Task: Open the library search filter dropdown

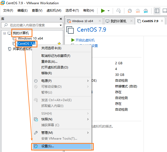Action: coord(61,25)
